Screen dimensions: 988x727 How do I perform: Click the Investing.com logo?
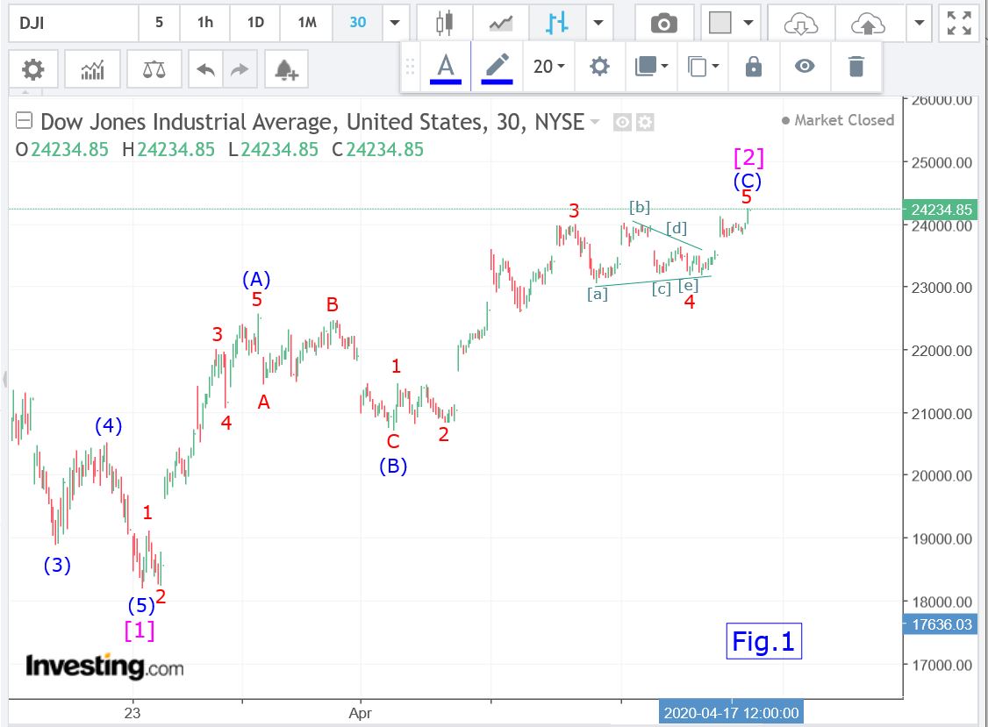pos(104,666)
